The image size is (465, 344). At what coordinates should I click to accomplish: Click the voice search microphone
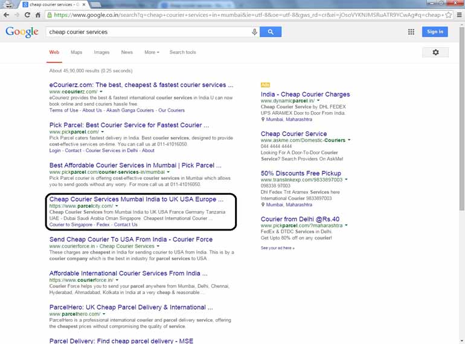point(254,32)
